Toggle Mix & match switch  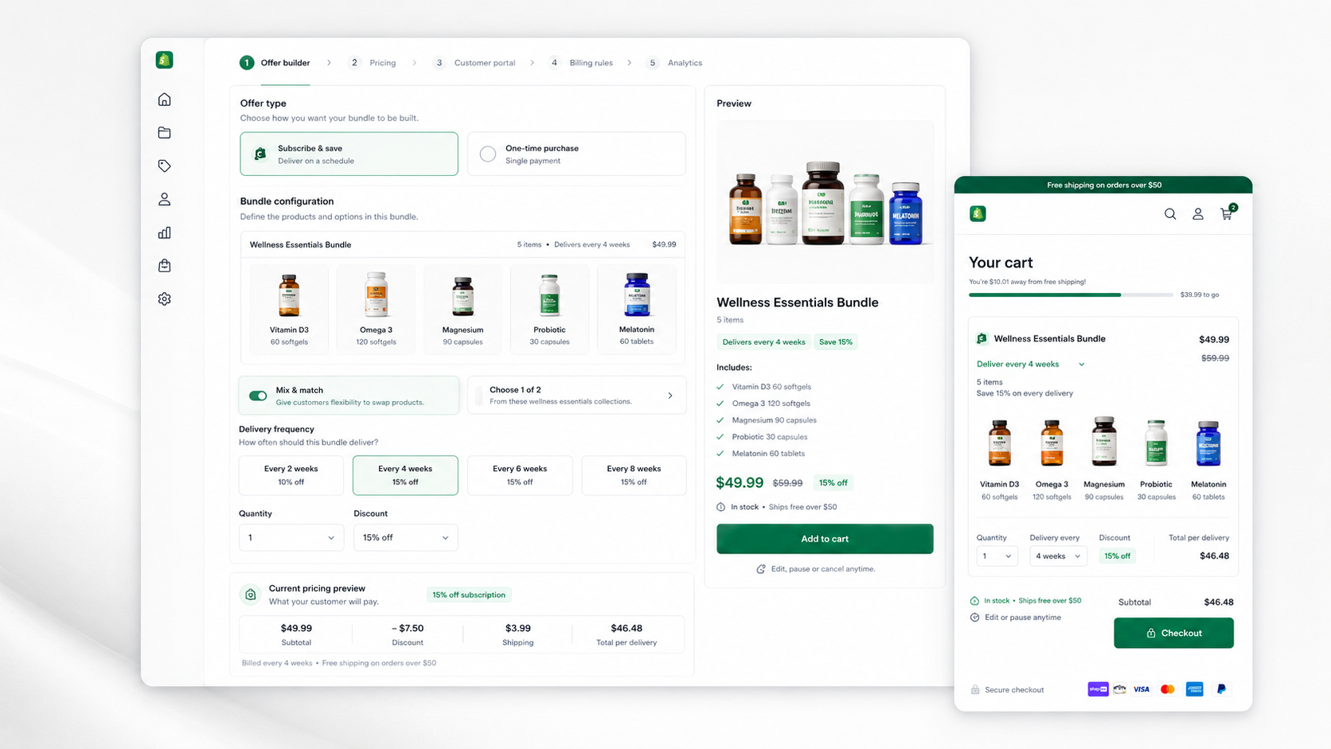tap(258, 396)
